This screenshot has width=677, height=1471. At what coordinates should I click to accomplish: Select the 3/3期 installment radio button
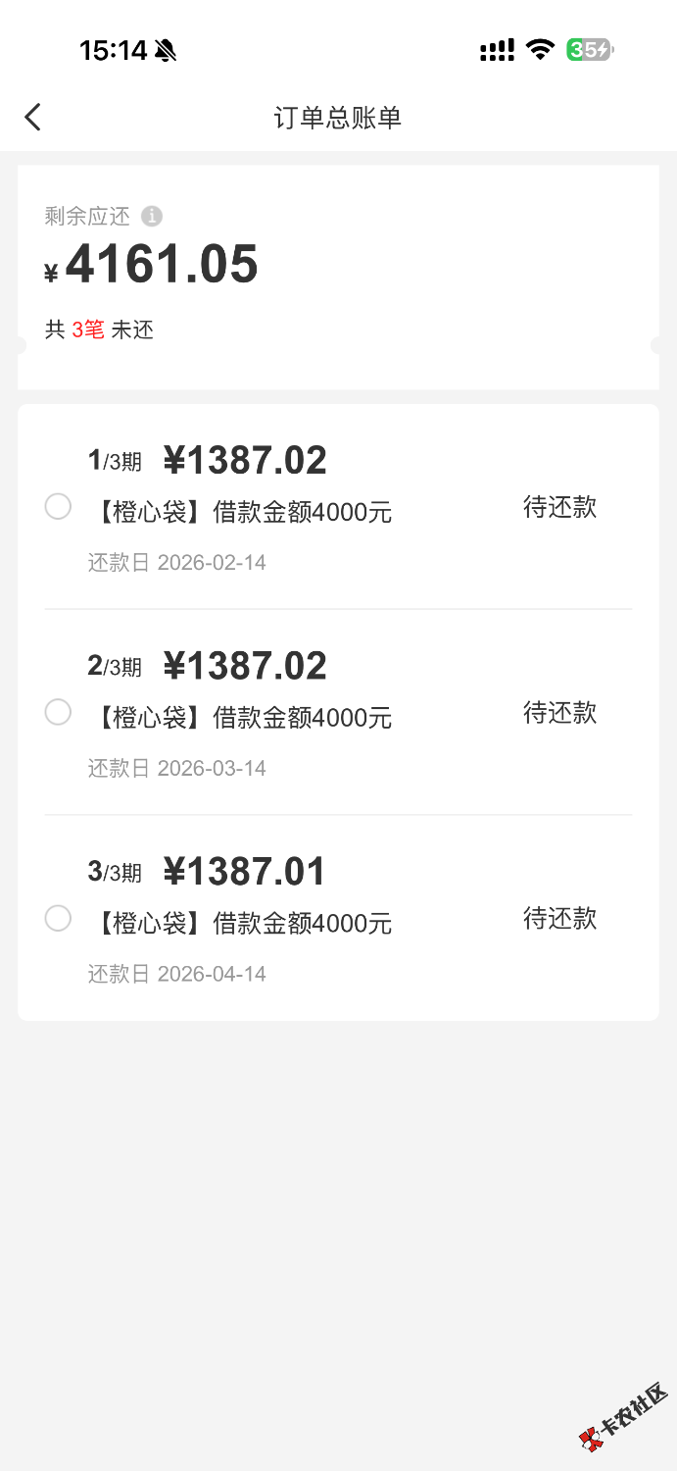click(x=58, y=918)
